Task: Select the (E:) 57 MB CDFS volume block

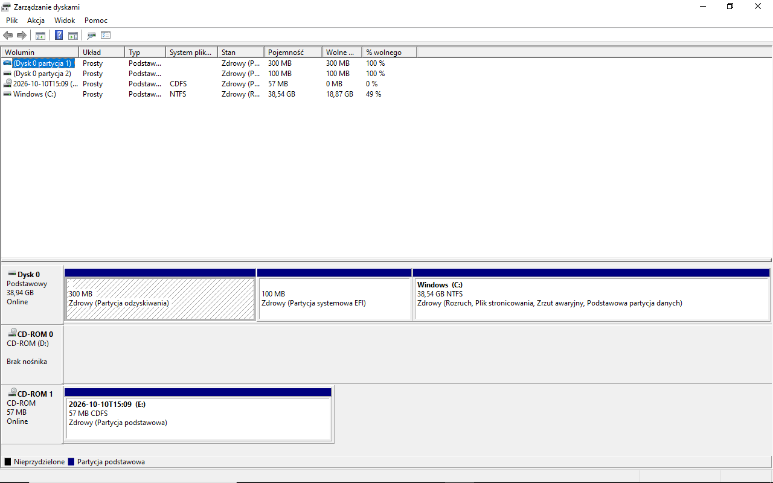Action: pyautogui.click(x=199, y=415)
